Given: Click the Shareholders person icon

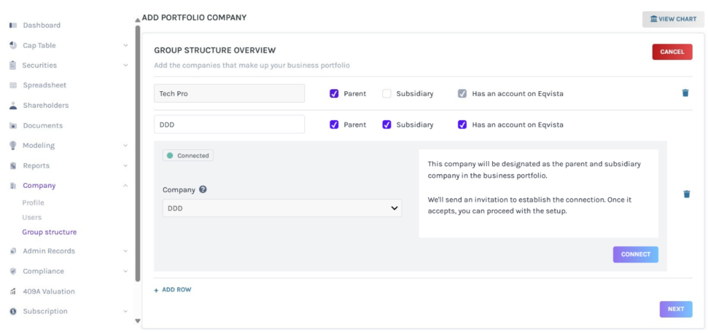Looking at the screenshot, I should 13,106.
